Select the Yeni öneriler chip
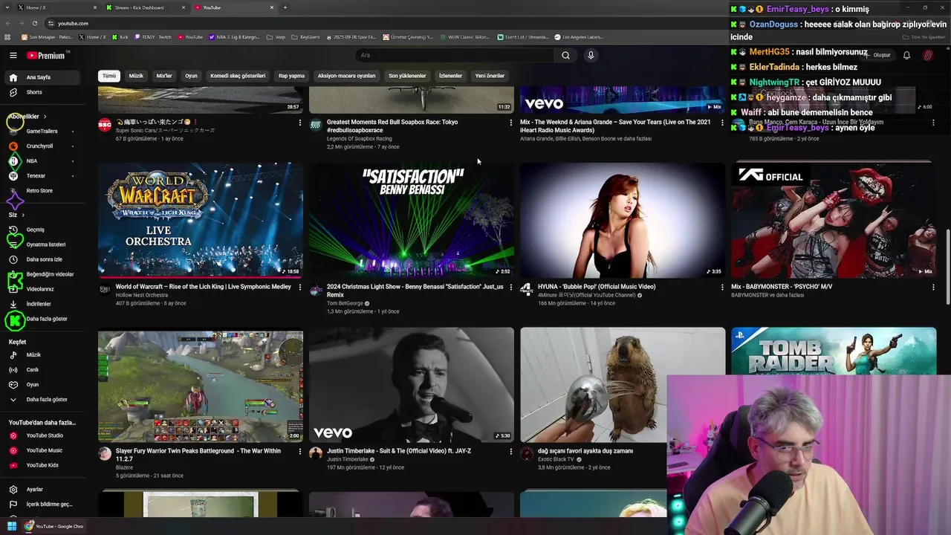 490,76
